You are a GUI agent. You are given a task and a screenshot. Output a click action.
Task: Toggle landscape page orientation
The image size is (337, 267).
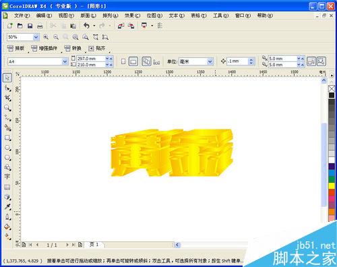[133, 61]
